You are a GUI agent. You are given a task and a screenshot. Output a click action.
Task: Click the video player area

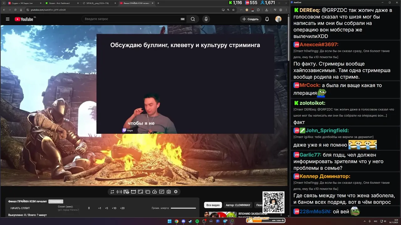click(144, 106)
